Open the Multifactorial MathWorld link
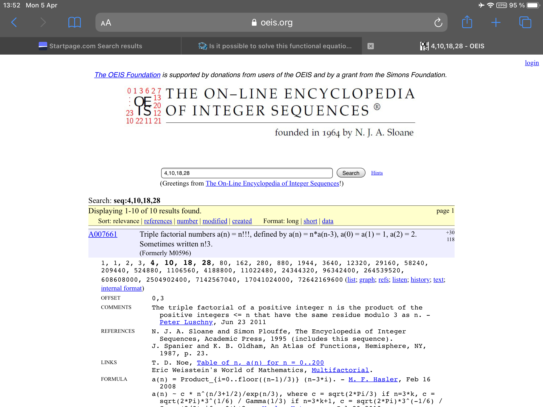This screenshot has height=407, width=543. tap(340, 370)
